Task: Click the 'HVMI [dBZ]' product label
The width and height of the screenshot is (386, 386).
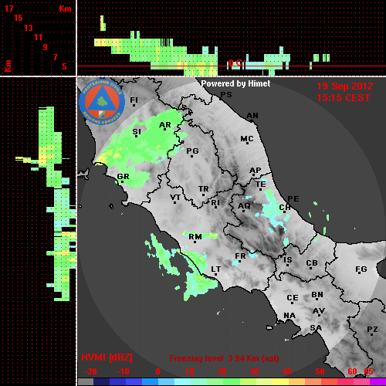Action: (x=107, y=357)
